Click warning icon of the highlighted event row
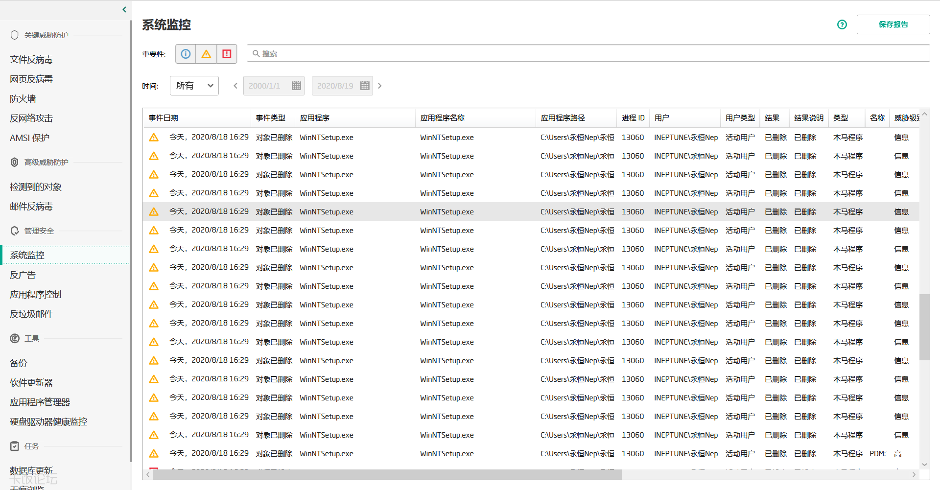This screenshot has height=490, width=940. tap(154, 211)
